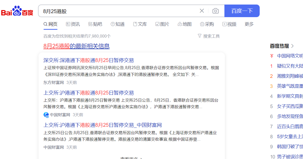Click the 3天前 timestamp beside 东方财富网
The height and width of the screenshot is (159, 303).
pyautogui.click(x=72, y=82)
